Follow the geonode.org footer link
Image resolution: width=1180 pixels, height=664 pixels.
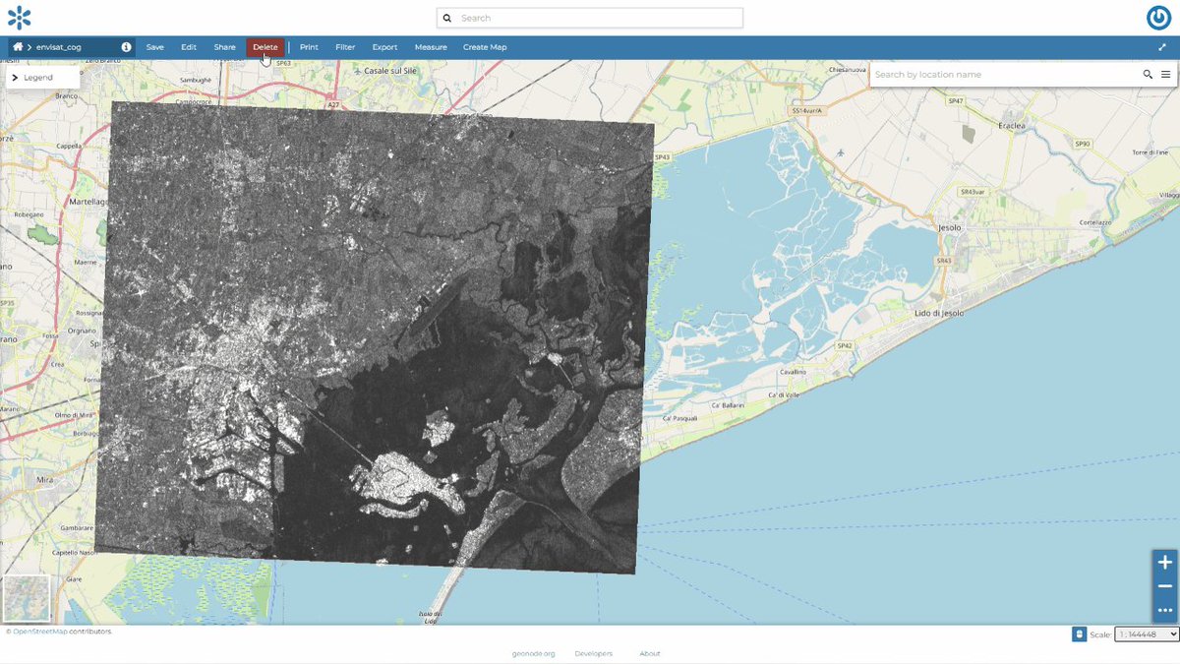(534, 654)
